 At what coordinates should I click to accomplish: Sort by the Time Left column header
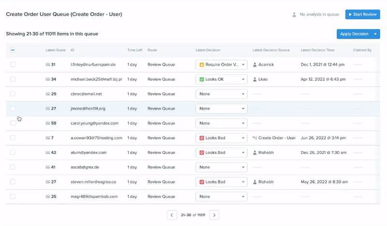[135, 50]
